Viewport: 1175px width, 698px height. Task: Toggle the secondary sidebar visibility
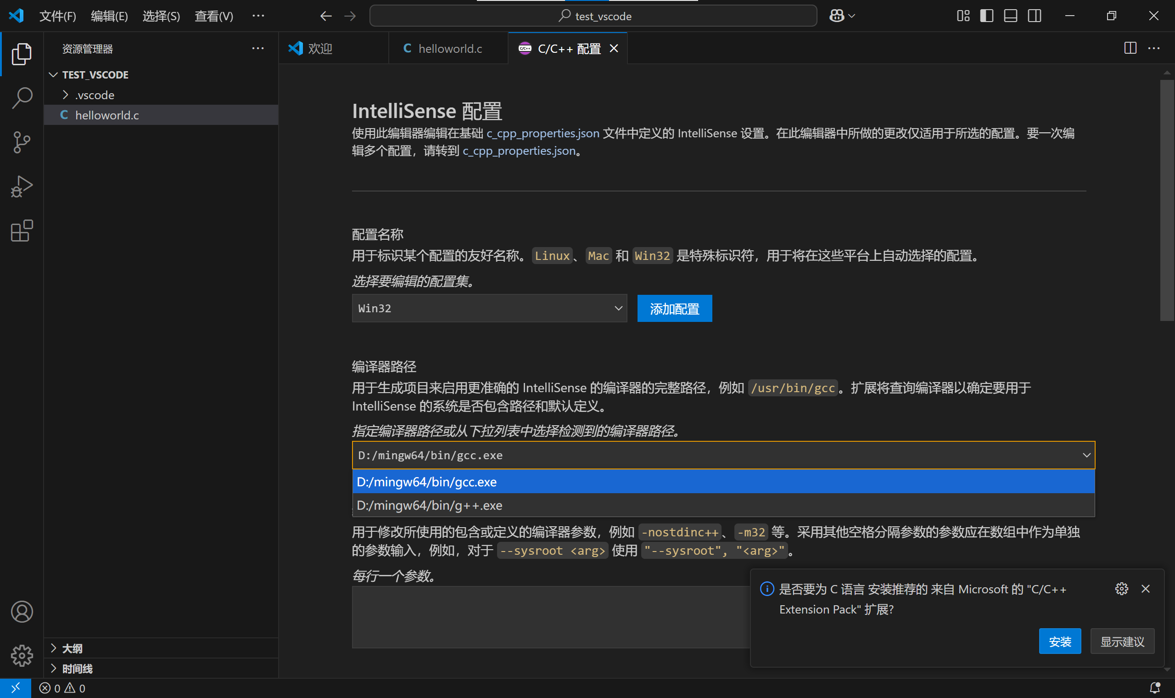1034,16
